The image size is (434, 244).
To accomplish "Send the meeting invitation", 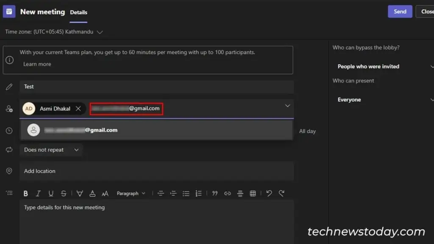I will pyautogui.click(x=400, y=11).
